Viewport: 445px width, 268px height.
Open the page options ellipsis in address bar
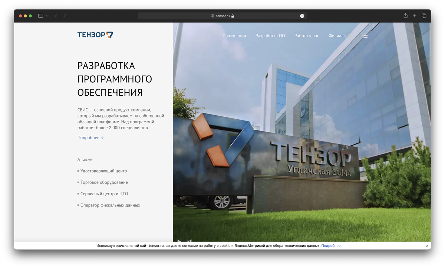click(302, 16)
